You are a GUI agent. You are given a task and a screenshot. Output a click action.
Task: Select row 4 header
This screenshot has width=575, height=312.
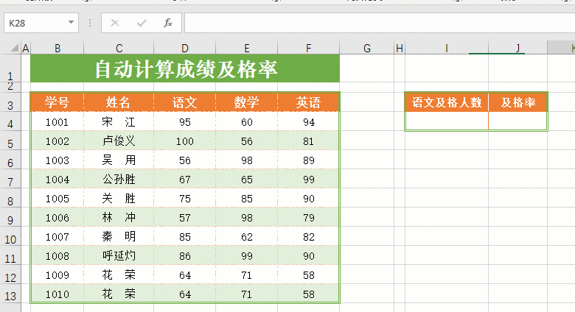pos(10,123)
